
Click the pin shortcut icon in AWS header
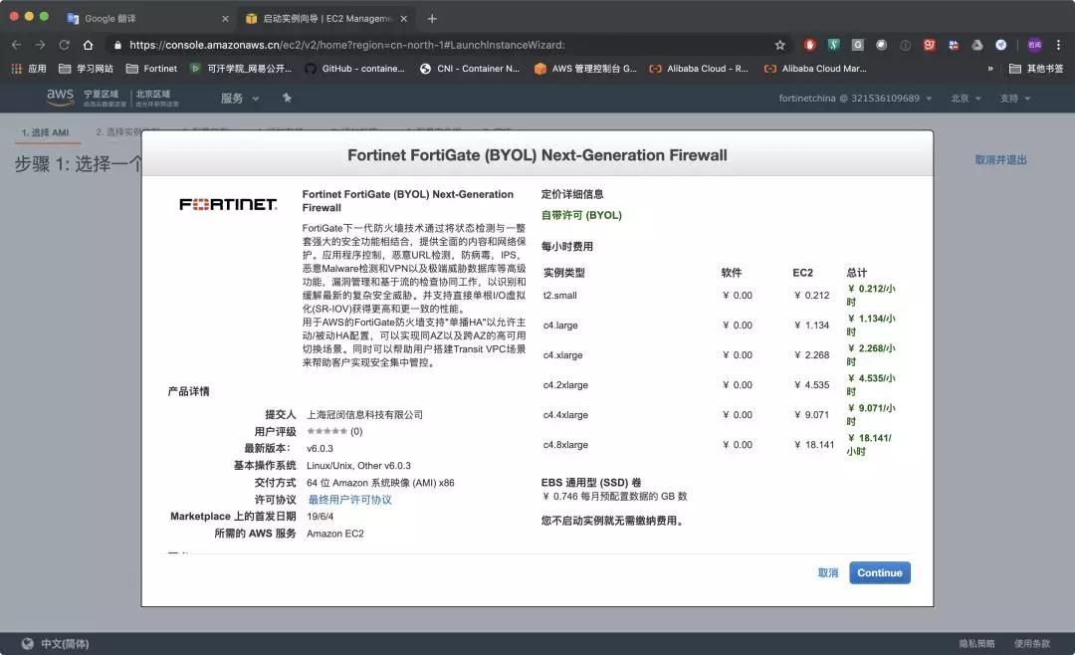click(287, 99)
